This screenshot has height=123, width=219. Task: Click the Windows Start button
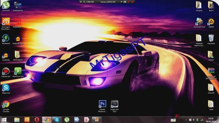(x=4, y=120)
